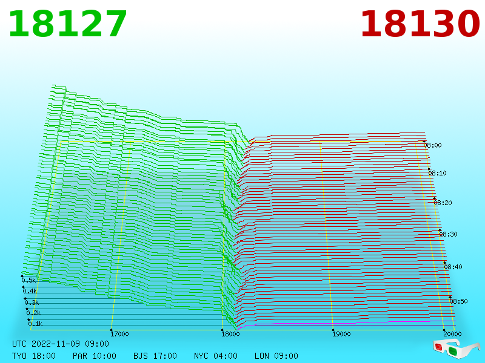Click the 08:20 time axis label
485x363 pixels.
point(443,203)
